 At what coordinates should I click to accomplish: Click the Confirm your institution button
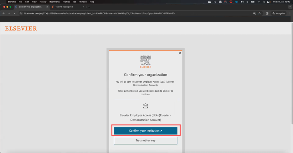pos(146,131)
